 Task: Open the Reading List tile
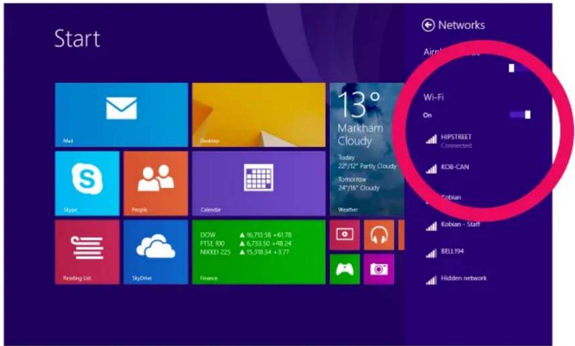pyautogui.click(x=87, y=252)
